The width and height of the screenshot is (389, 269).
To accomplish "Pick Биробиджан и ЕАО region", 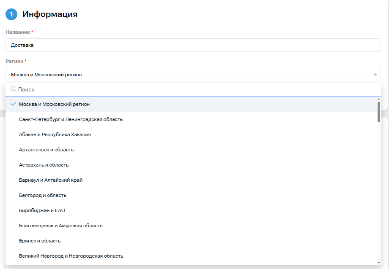I will 42,210.
